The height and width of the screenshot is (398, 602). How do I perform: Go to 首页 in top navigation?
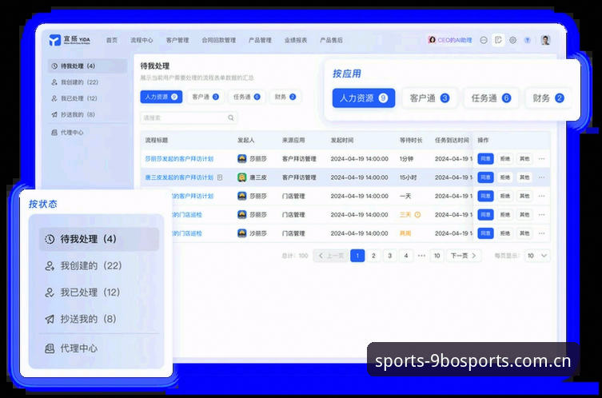(112, 40)
